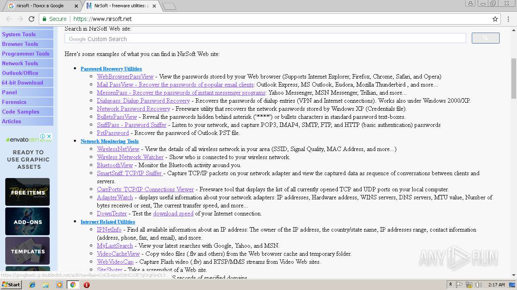This screenshot has height=290, width=517.
Task: Open MessenPass link
Action: (x=181, y=93)
